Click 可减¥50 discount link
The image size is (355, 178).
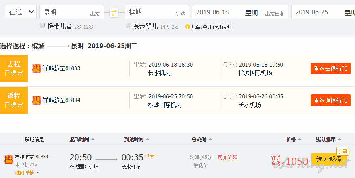(x=228, y=157)
